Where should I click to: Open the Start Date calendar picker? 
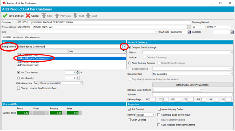189,32
